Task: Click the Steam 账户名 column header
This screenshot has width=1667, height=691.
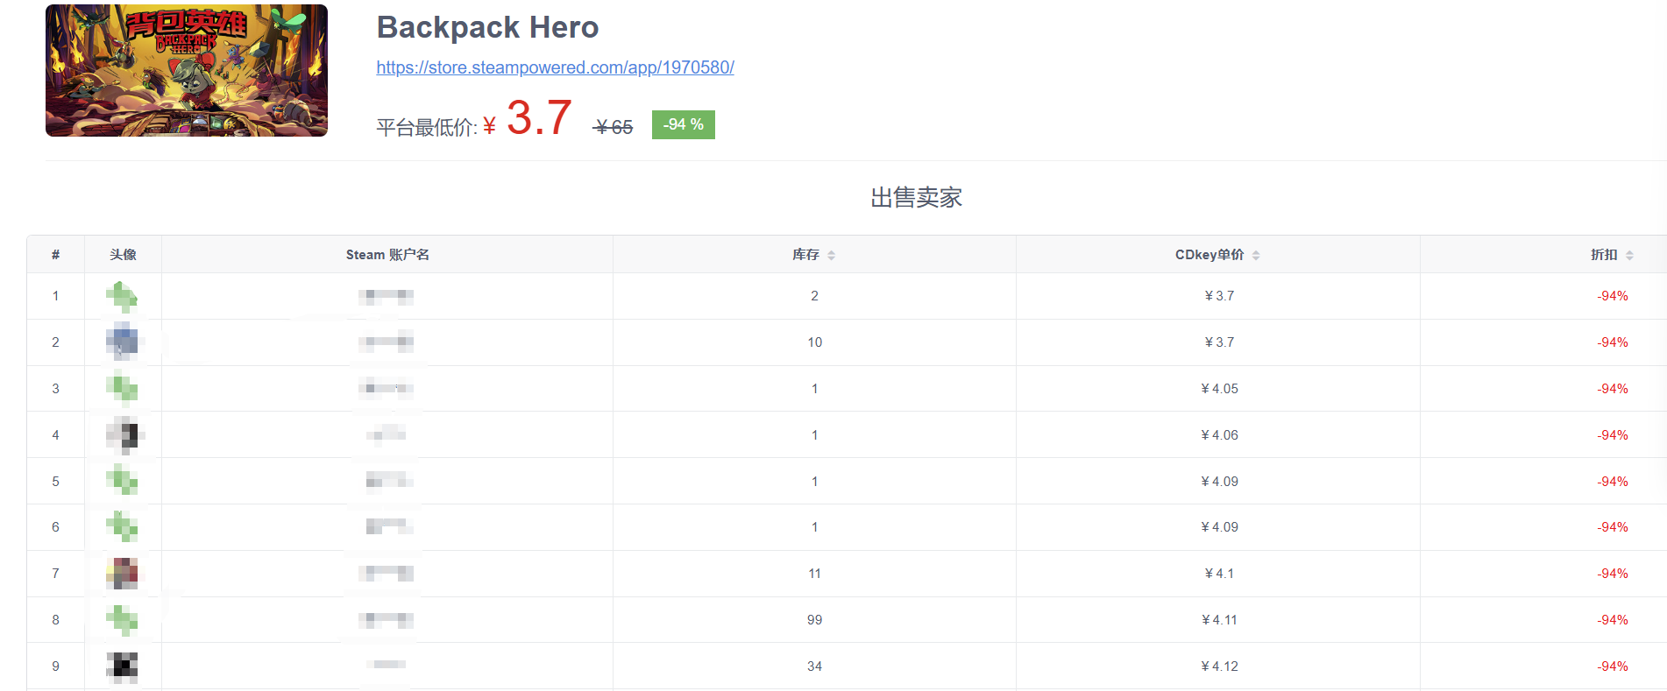Action: coord(387,255)
